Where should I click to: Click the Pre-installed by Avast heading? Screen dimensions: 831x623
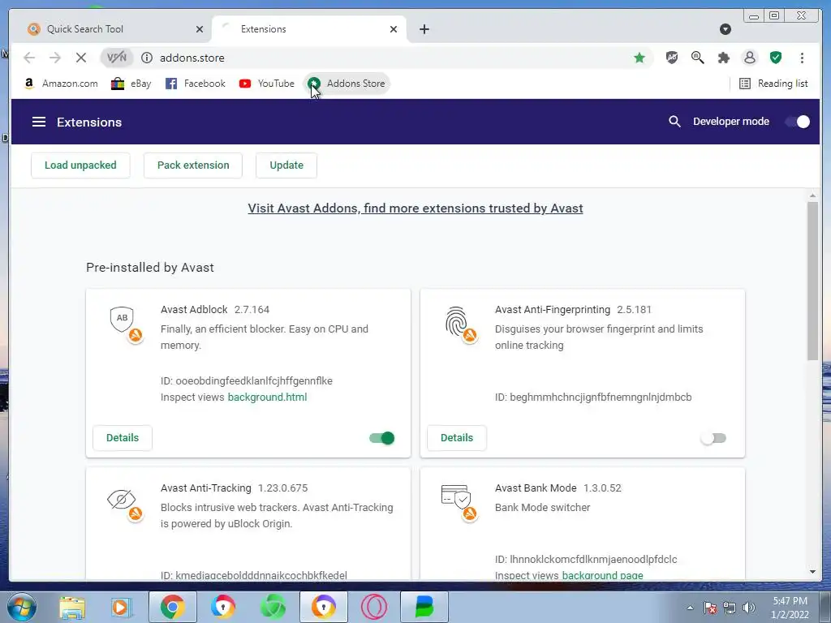(x=150, y=268)
